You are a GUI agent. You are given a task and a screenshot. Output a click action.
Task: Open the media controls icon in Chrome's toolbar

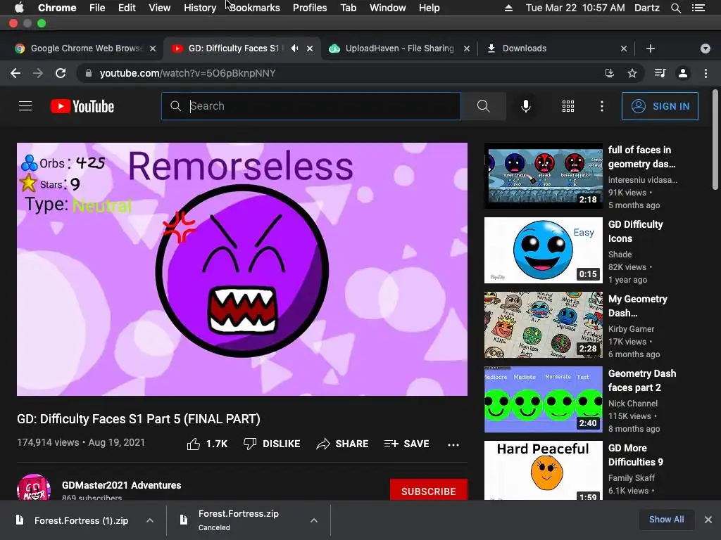660,73
